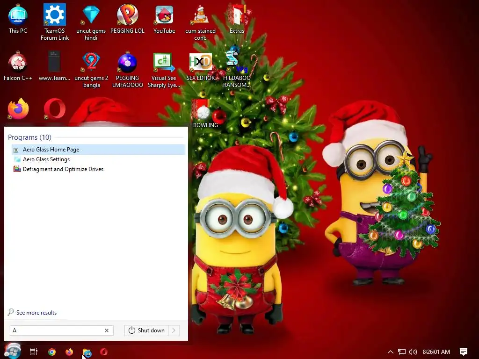Click the Start button orb
The image size is (479, 359).
[x=13, y=351]
